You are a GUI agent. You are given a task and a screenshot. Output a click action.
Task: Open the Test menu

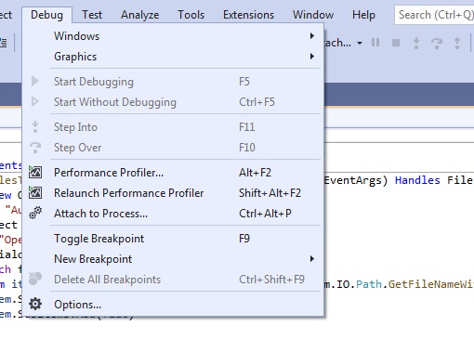click(x=92, y=15)
